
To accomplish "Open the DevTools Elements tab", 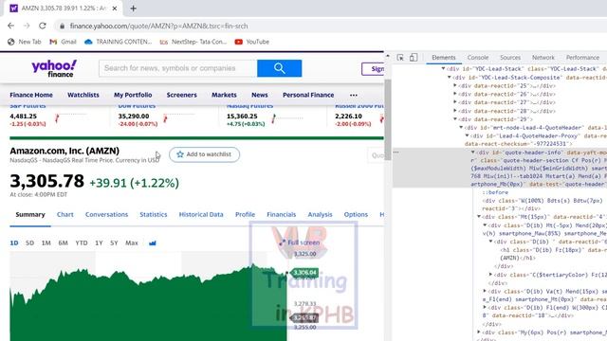I will 444,58.
